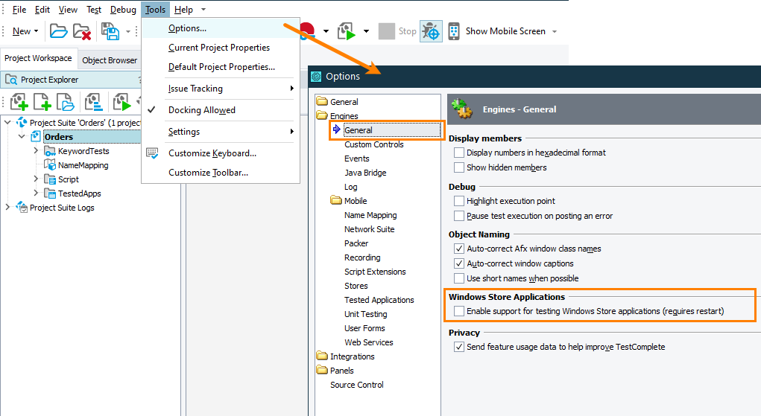Screen dimensions: 761x416
Task: Toggle Docking Allowed menu item
Action: pyautogui.click(x=221, y=110)
